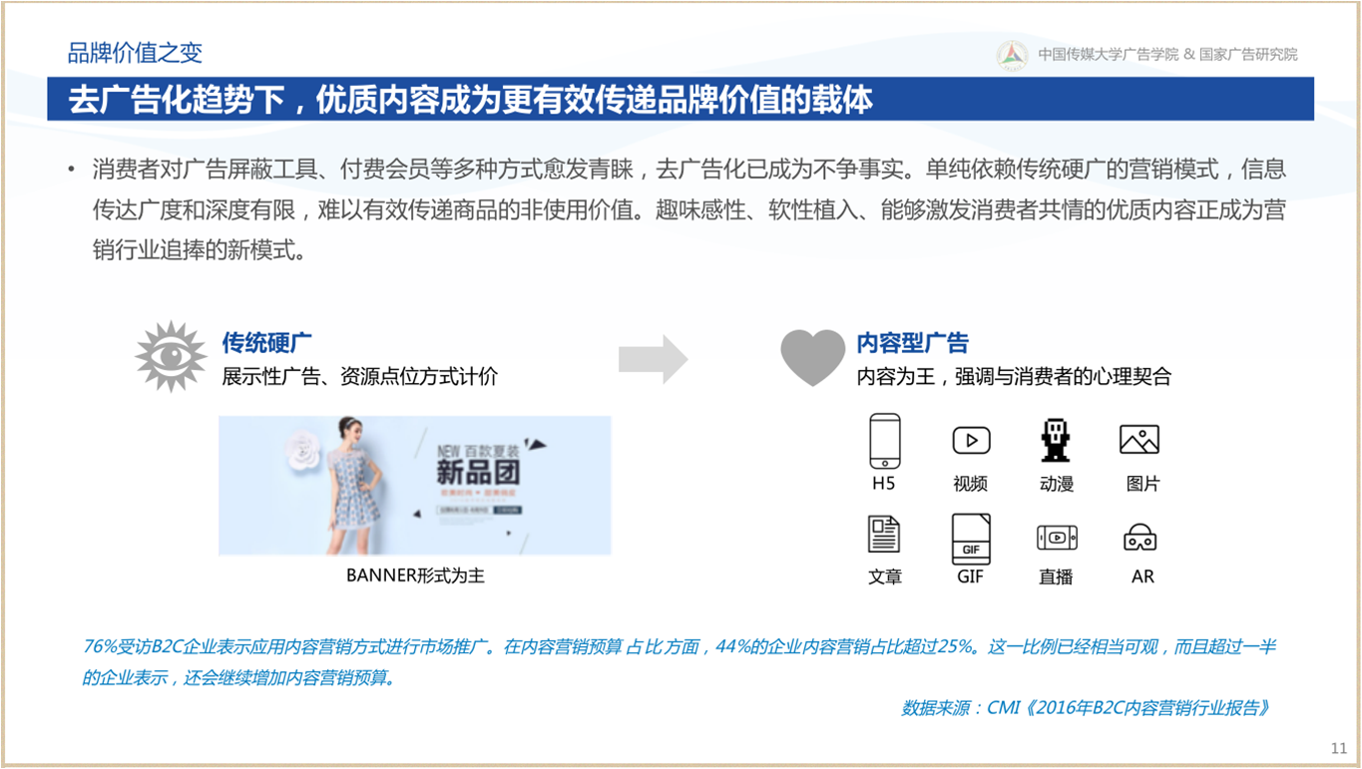Click the GIF file icon
1362x769 pixels.
971,539
